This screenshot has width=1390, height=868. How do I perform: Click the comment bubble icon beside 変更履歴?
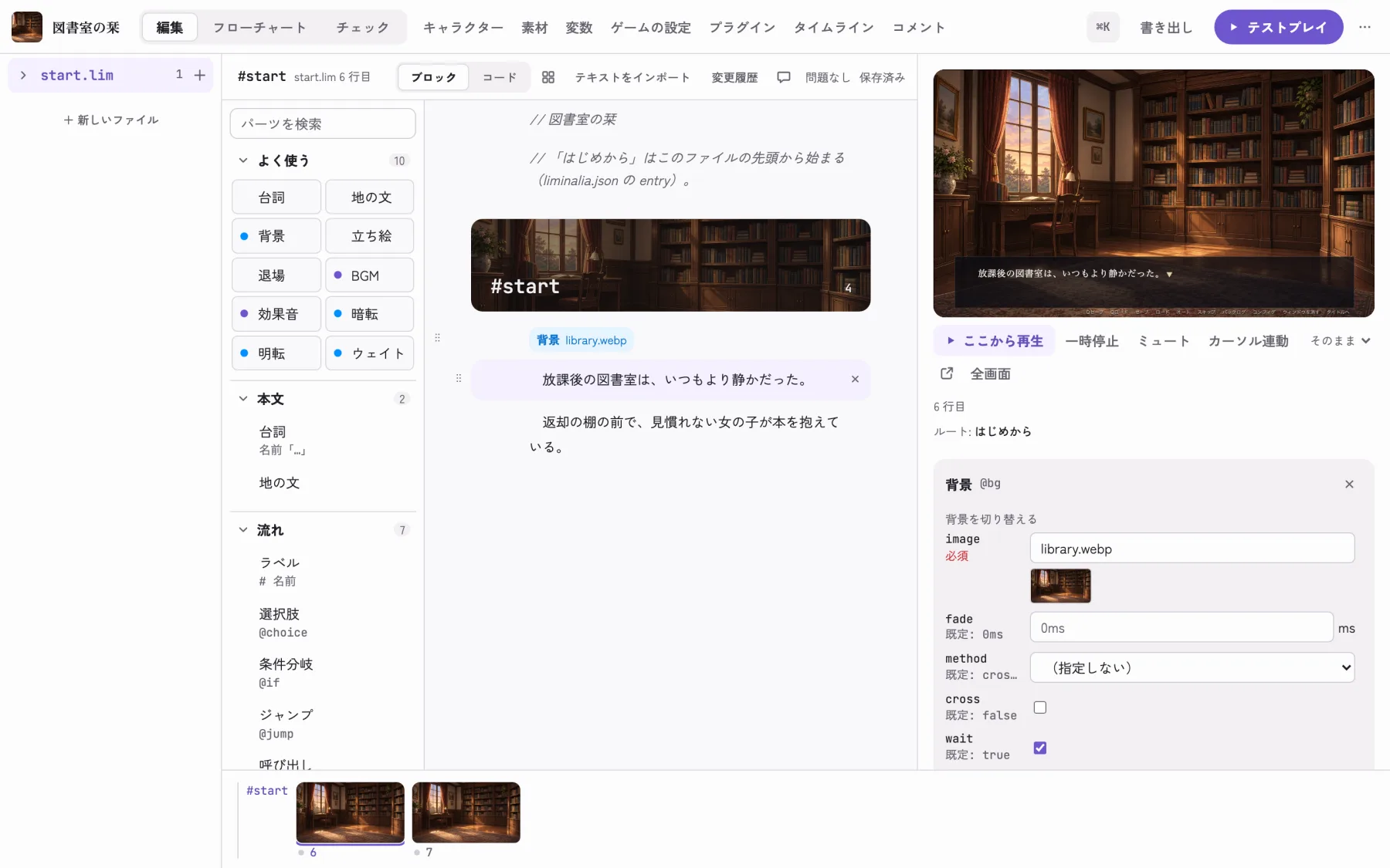(x=784, y=77)
